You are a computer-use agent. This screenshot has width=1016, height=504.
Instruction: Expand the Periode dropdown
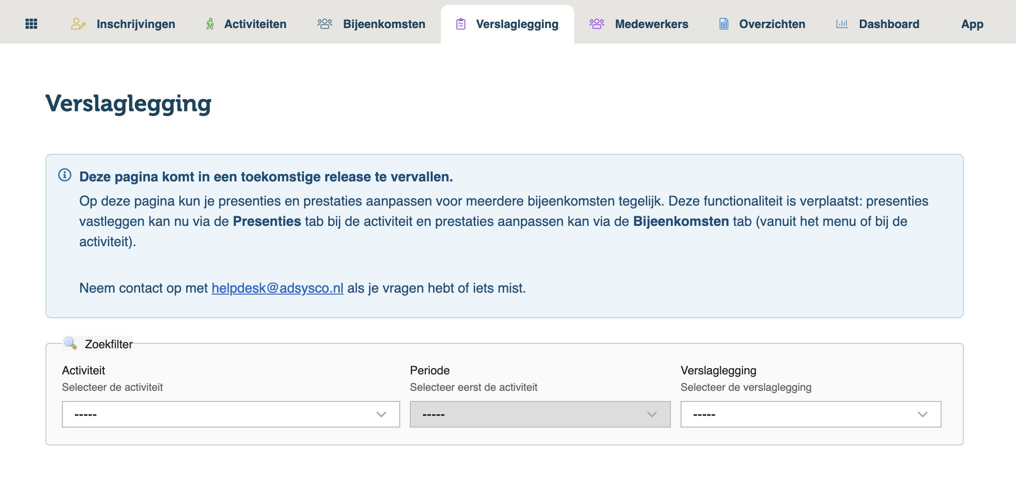[x=540, y=414]
